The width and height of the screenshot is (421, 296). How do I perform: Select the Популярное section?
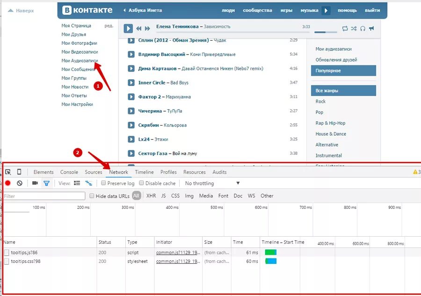point(343,70)
